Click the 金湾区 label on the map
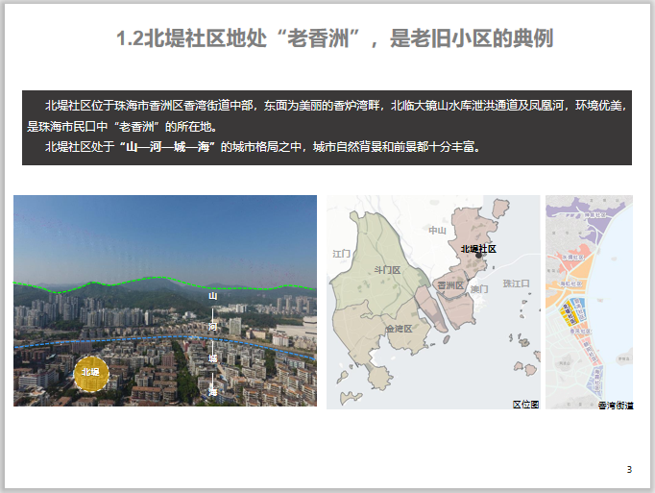The image size is (655, 493). [398, 329]
